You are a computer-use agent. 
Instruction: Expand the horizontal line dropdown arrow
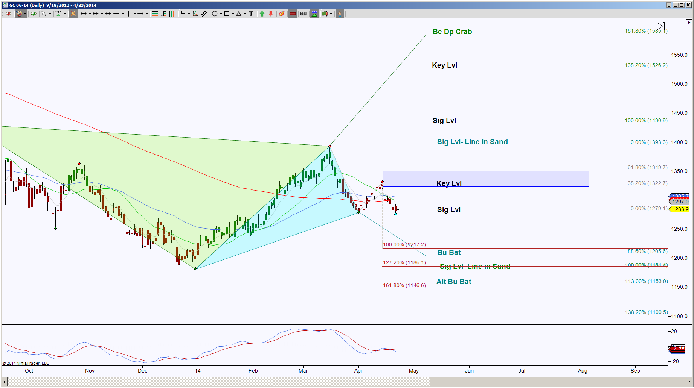(x=122, y=14)
